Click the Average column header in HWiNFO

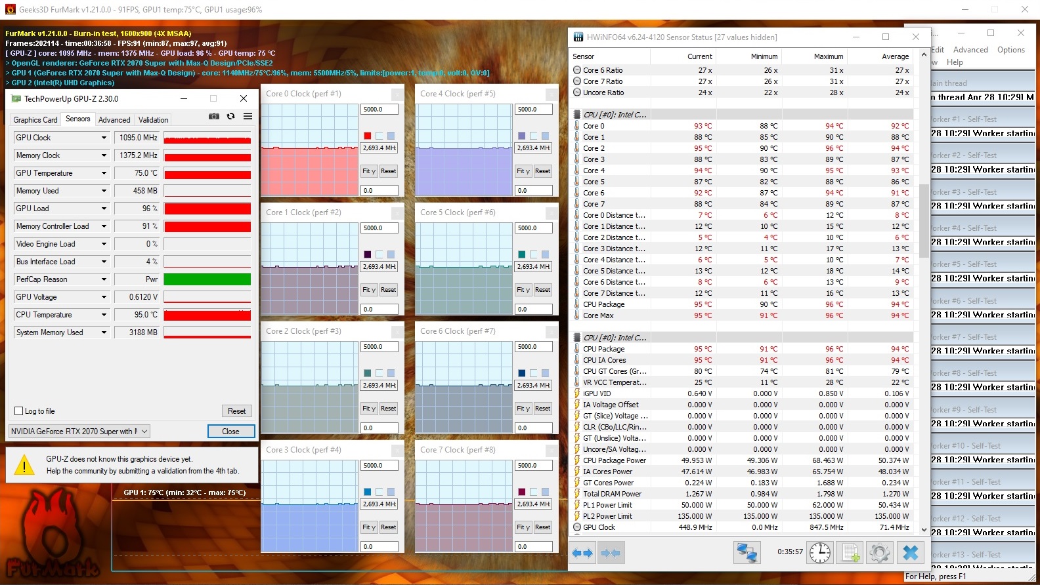point(880,56)
